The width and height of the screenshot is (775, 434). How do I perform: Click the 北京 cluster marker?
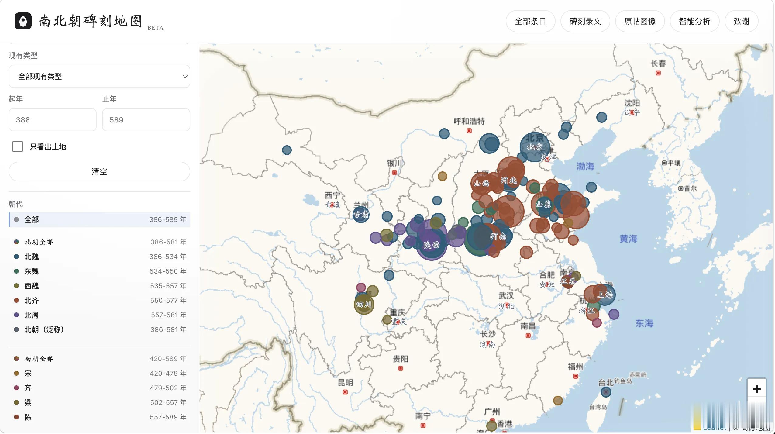535,147
